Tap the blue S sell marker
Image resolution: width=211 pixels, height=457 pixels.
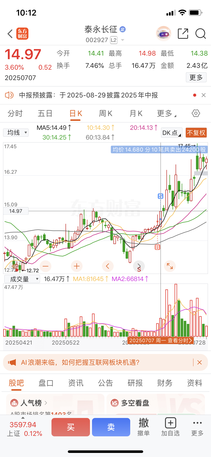pyautogui.click(x=160, y=196)
